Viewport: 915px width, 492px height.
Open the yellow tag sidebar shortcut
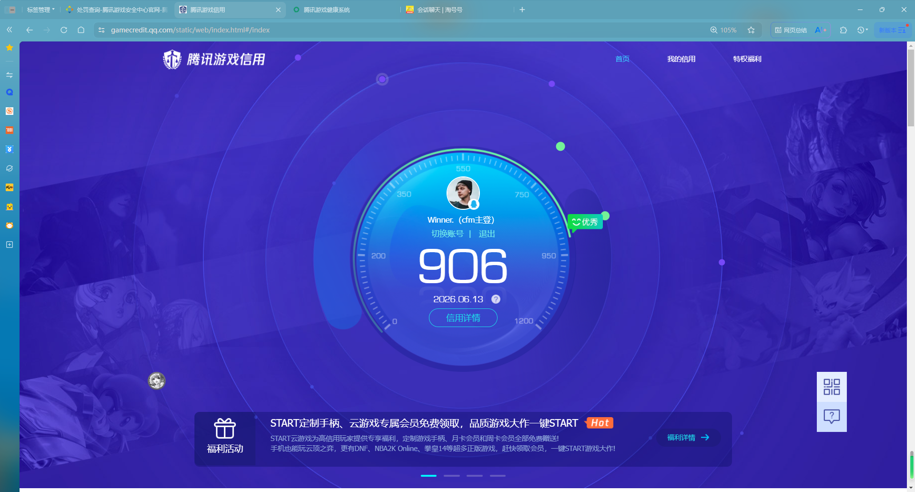[10, 187]
